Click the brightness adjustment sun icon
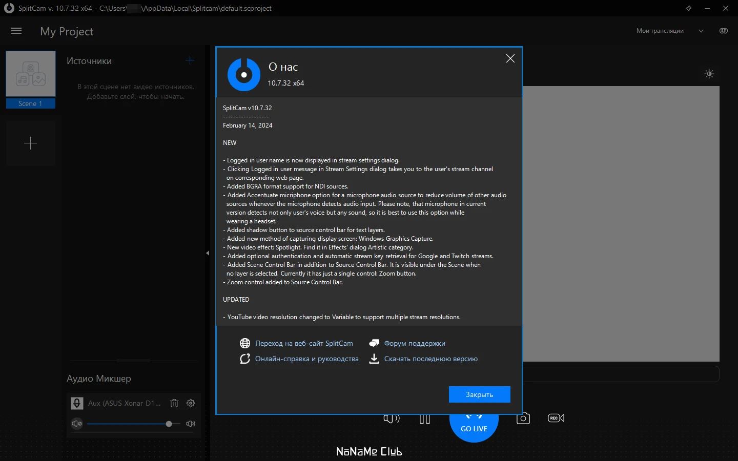Screen dimensions: 738x461 click(709, 74)
